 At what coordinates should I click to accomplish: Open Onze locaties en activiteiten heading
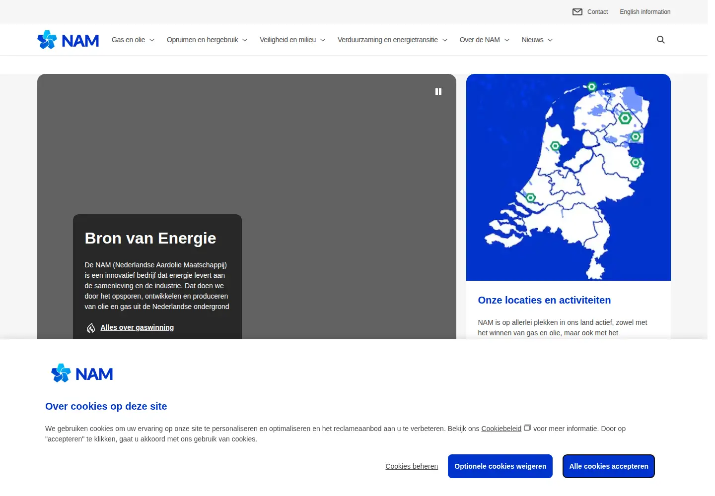point(544,300)
